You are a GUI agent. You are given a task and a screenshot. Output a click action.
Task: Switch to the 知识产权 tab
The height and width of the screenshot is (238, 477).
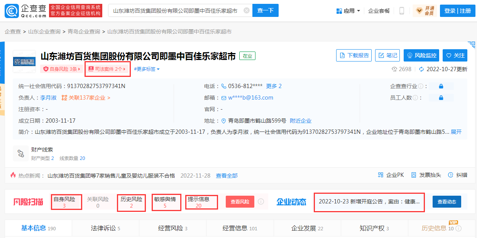tap(374, 228)
